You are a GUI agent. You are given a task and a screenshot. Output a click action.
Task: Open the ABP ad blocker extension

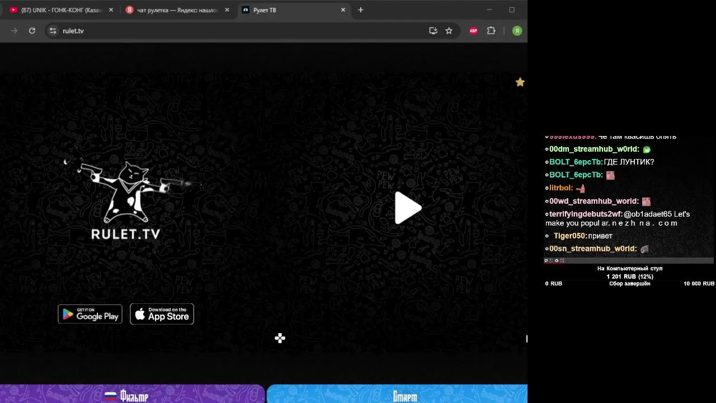pos(473,31)
